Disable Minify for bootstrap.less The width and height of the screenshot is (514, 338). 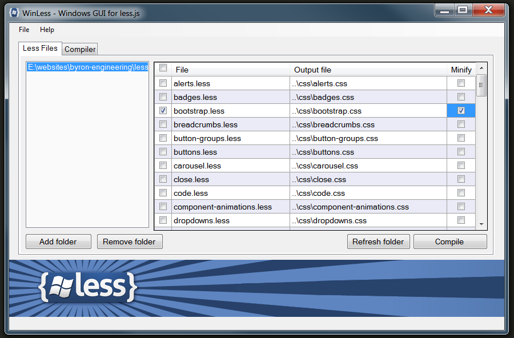click(x=461, y=111)
